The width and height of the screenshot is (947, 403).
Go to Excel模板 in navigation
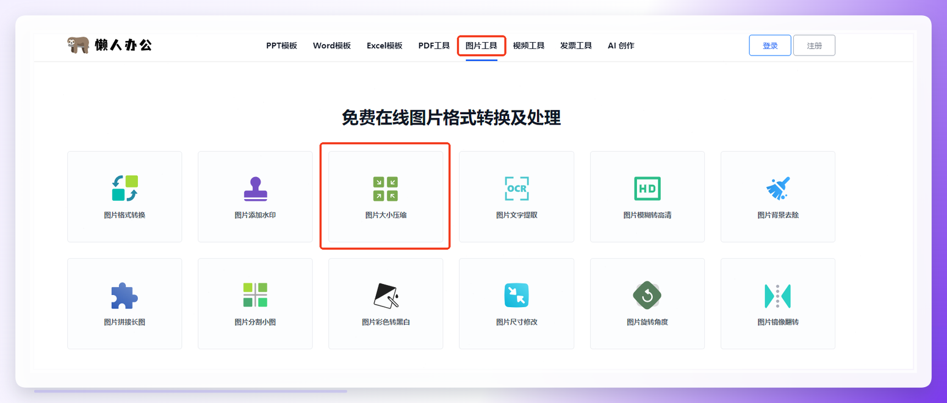[384, 45]
